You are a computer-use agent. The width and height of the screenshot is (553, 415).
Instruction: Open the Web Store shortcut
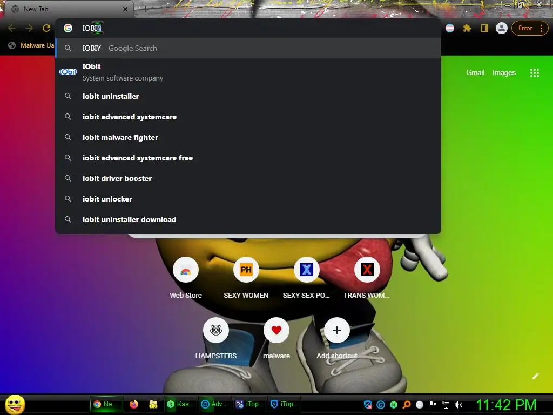click(186, 278)
